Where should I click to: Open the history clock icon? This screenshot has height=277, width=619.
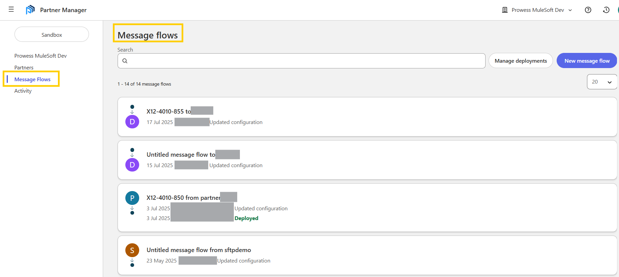(606, 10)
